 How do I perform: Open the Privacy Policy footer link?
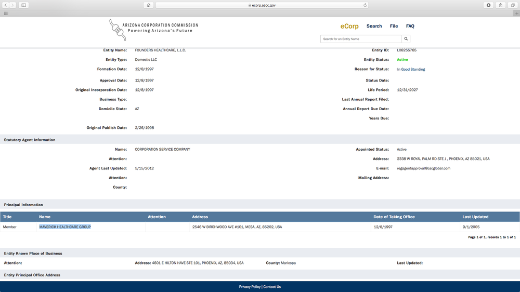click(x=250, y=287)
